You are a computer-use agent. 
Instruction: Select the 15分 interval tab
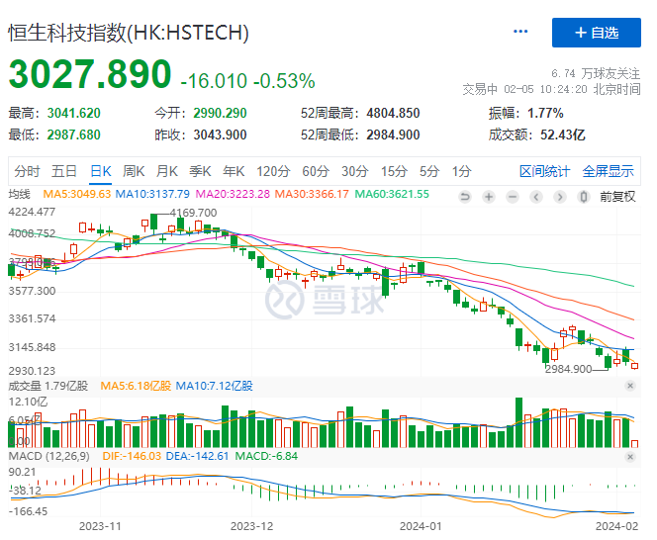click(394, 171)
